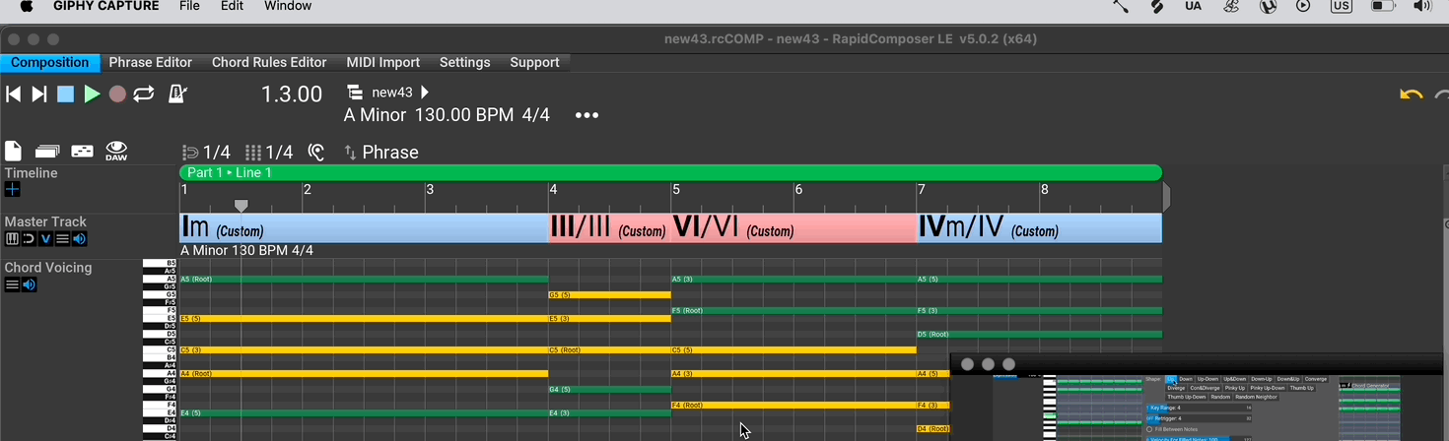Image resolution: width=1449 pixels, height=441 pixels.
Task: Choose the Converge shape in small window
Action: coord(1315,379)
